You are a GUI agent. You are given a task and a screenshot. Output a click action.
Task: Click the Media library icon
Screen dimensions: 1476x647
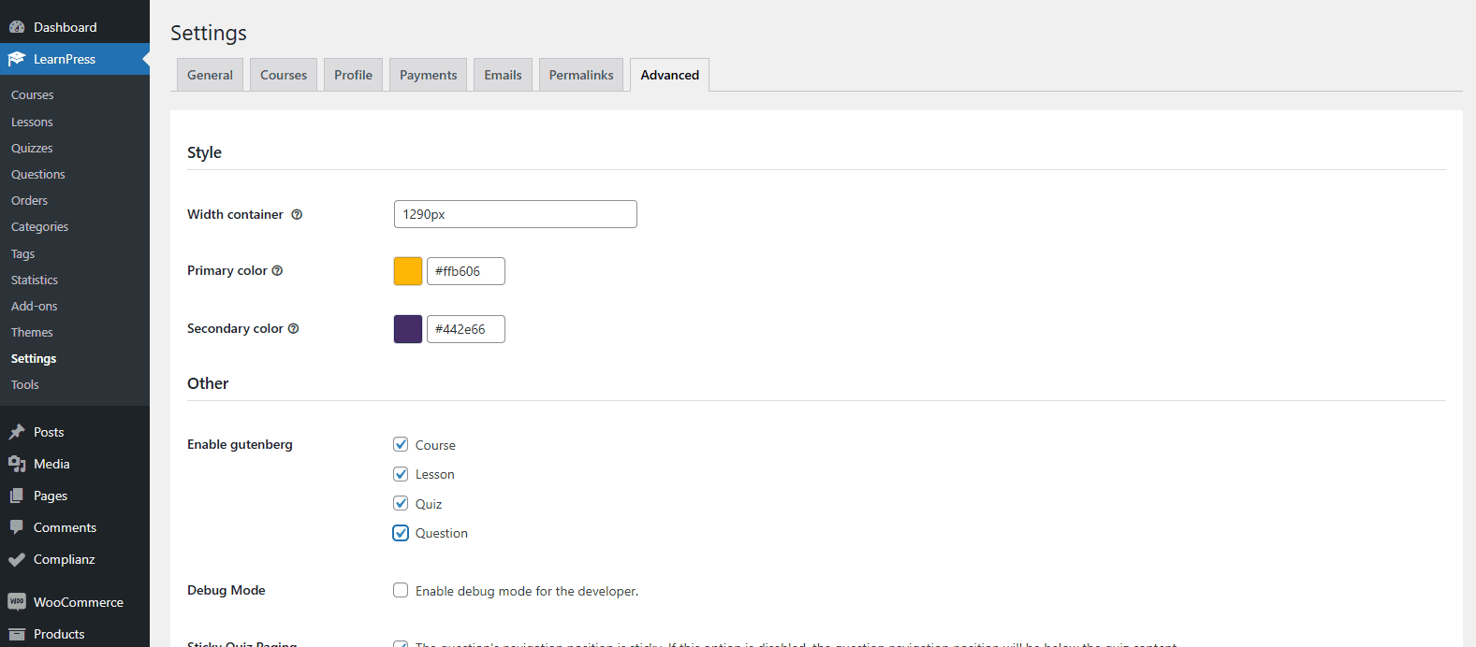tap(17, 464)
